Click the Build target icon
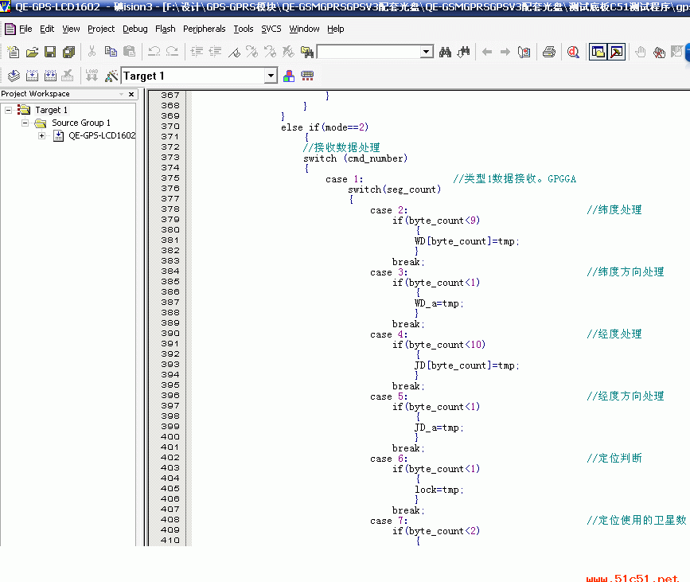The height and width of the screenshot is (582, 690). click(x=32, y=76)
